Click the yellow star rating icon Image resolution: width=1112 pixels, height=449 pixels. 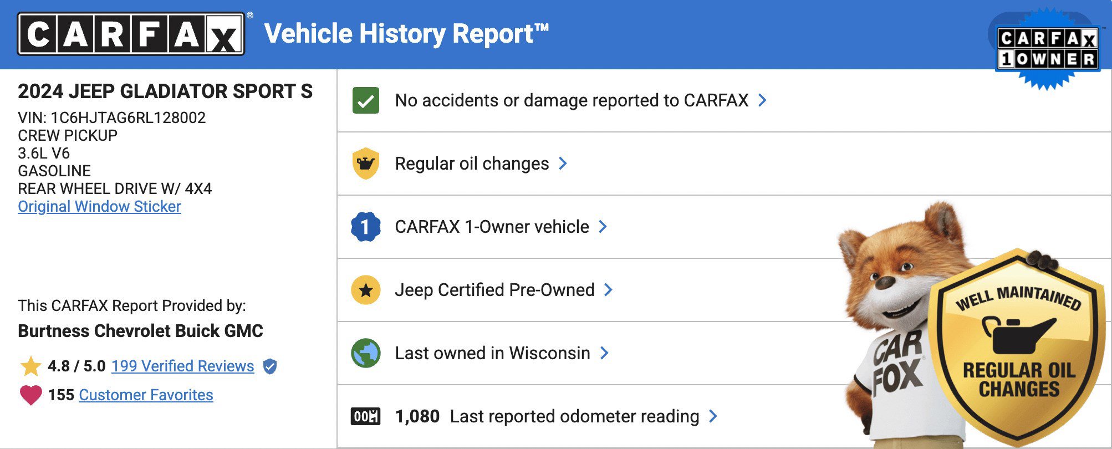[x=31, y=366]
